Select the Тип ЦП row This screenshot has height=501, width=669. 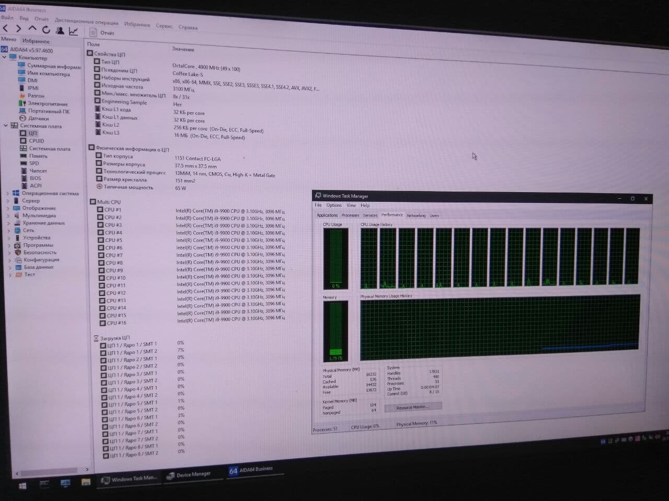pyautogui.click(x=110, y=62)
